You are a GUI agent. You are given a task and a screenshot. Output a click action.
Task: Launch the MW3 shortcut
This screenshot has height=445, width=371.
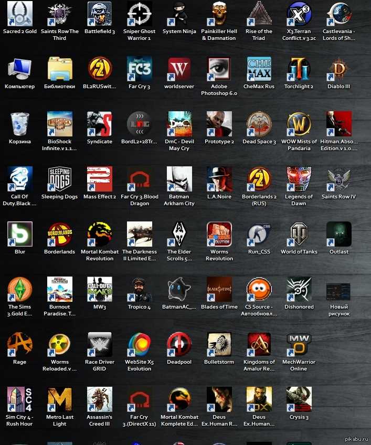(x=100, y=289)
